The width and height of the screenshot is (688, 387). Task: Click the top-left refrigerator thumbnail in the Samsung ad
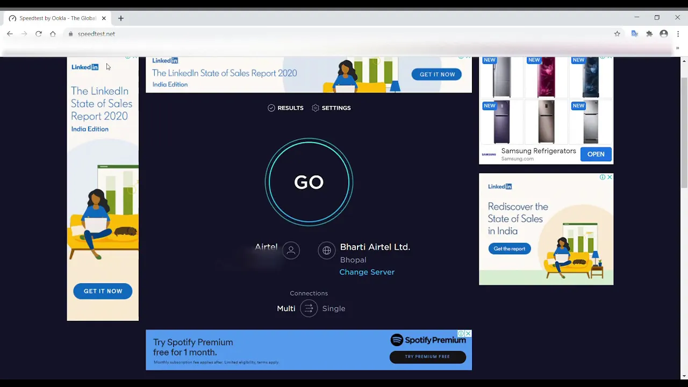click(x=501, y=77)
